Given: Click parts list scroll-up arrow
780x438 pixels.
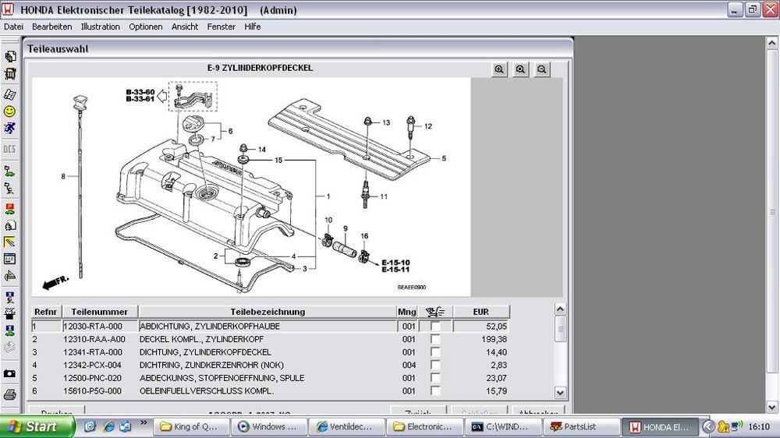Looking at the screenshot, I should (560, 309).
